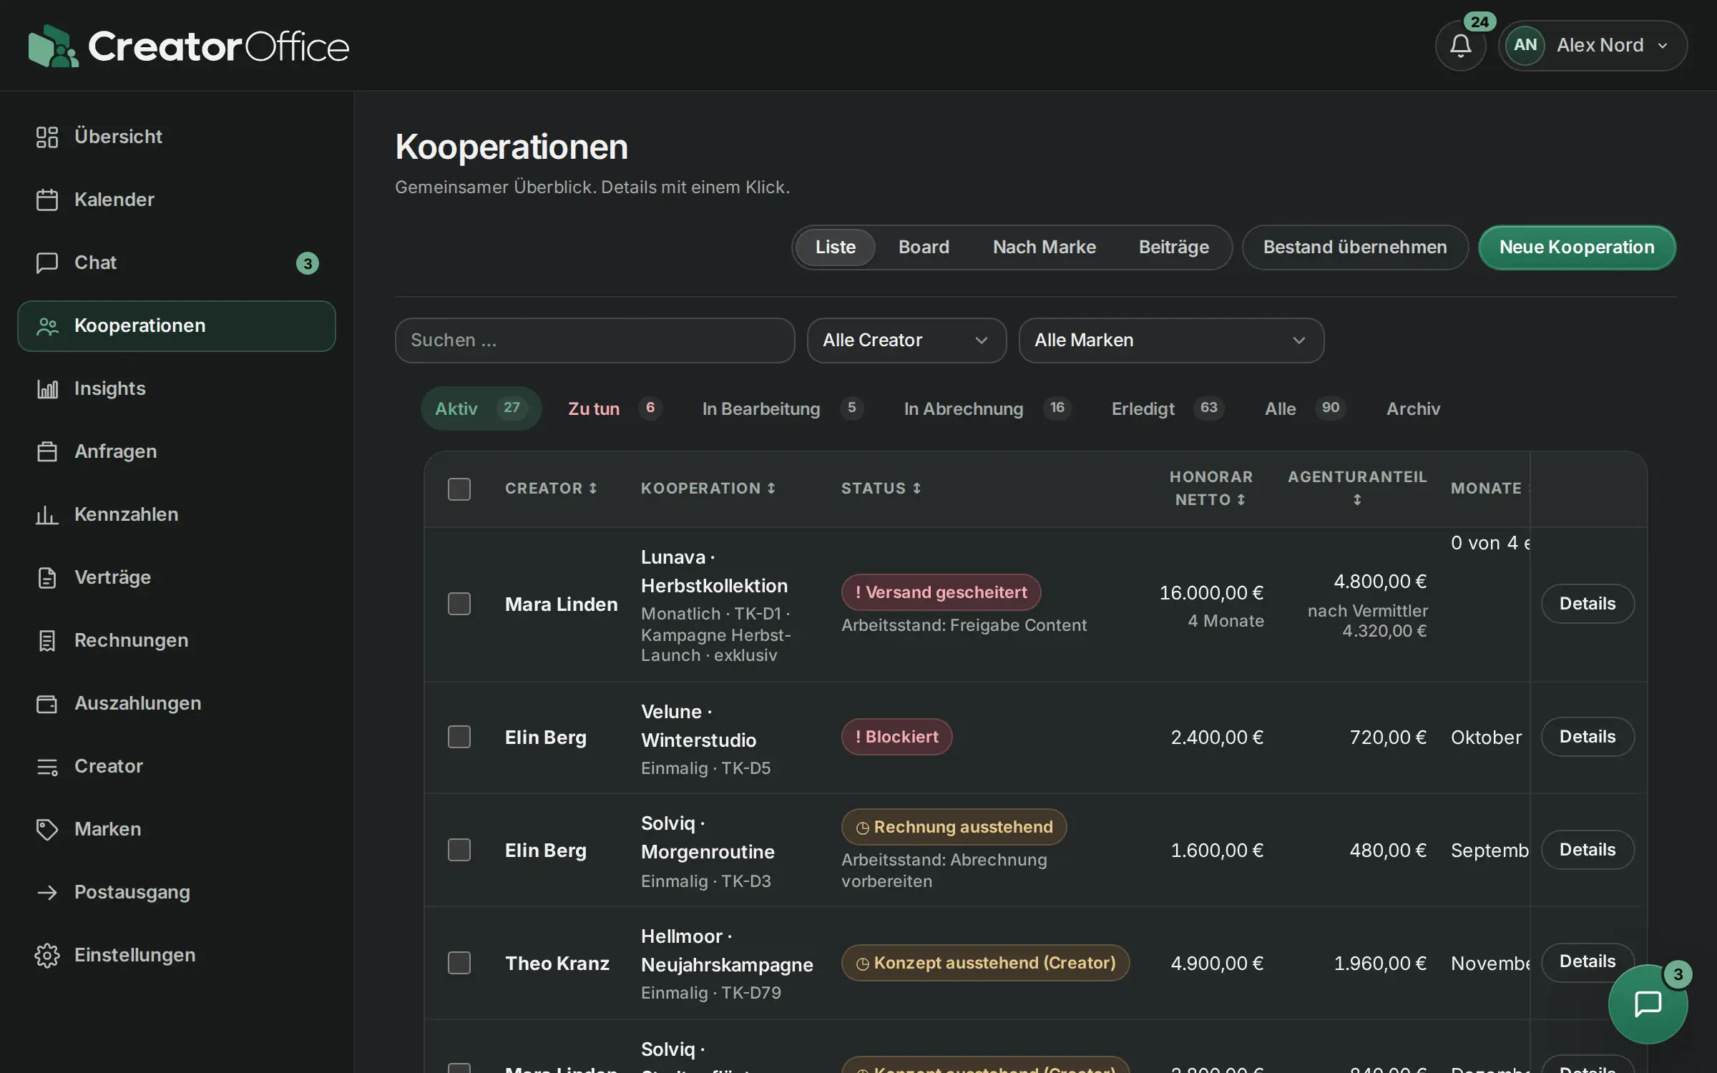
Task: Sort by Honorar Netto column
Action: [x=1210, y=488]
